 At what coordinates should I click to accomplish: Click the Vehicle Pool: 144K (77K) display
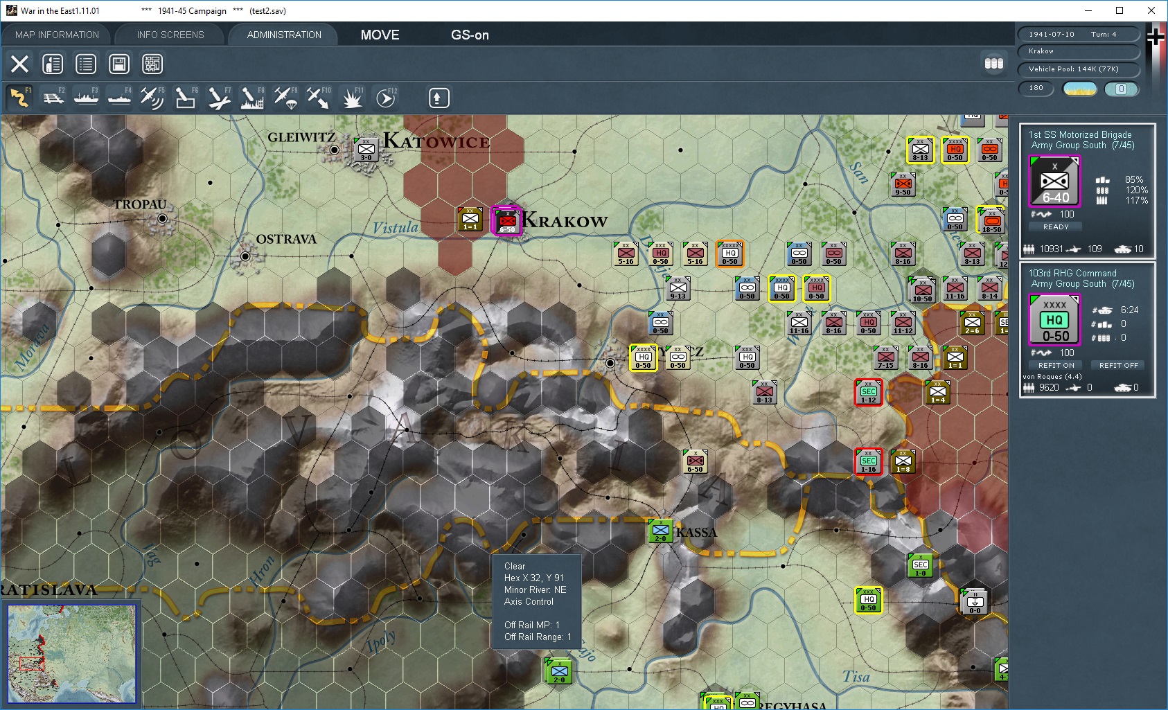click(1079, 69)
